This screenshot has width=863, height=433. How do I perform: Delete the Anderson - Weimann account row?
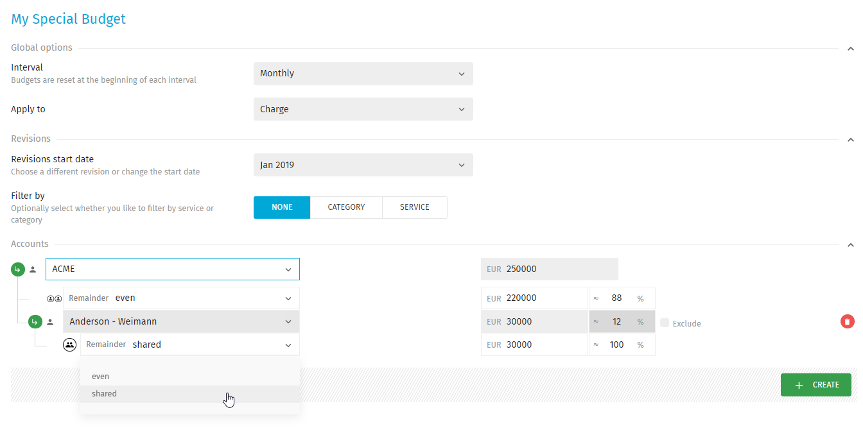(848, 321)
